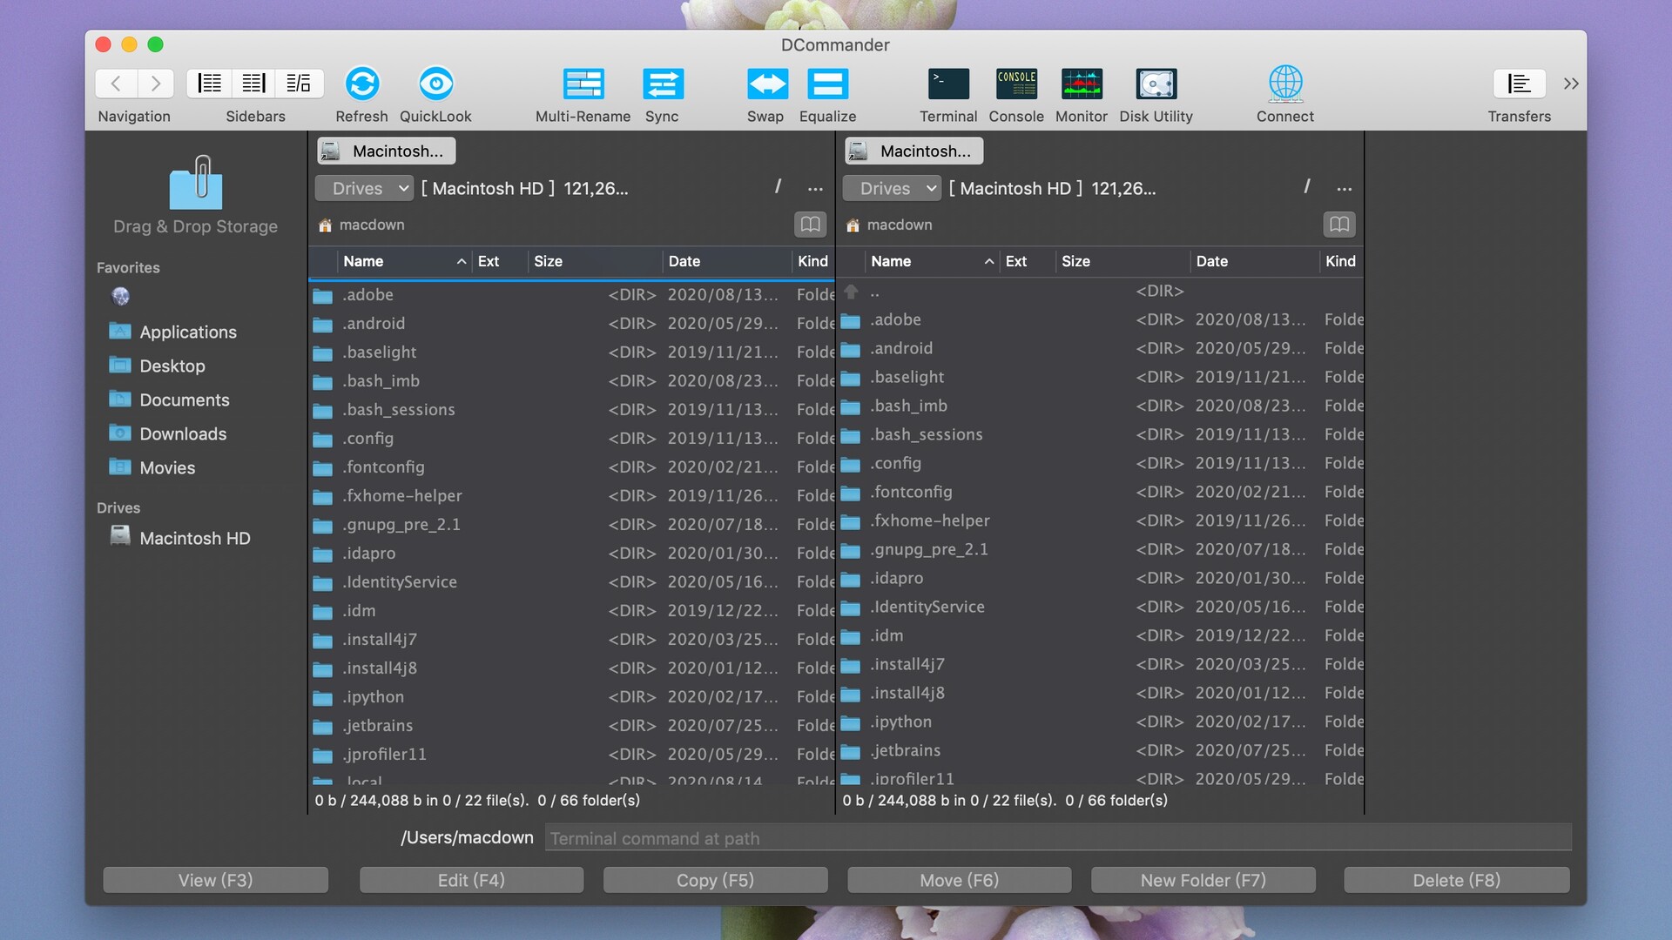Image resolution: width=1672 pixels, height=940 pixels.
Task: Click the New Folder (F7) button
Action: coord(1203,880)
